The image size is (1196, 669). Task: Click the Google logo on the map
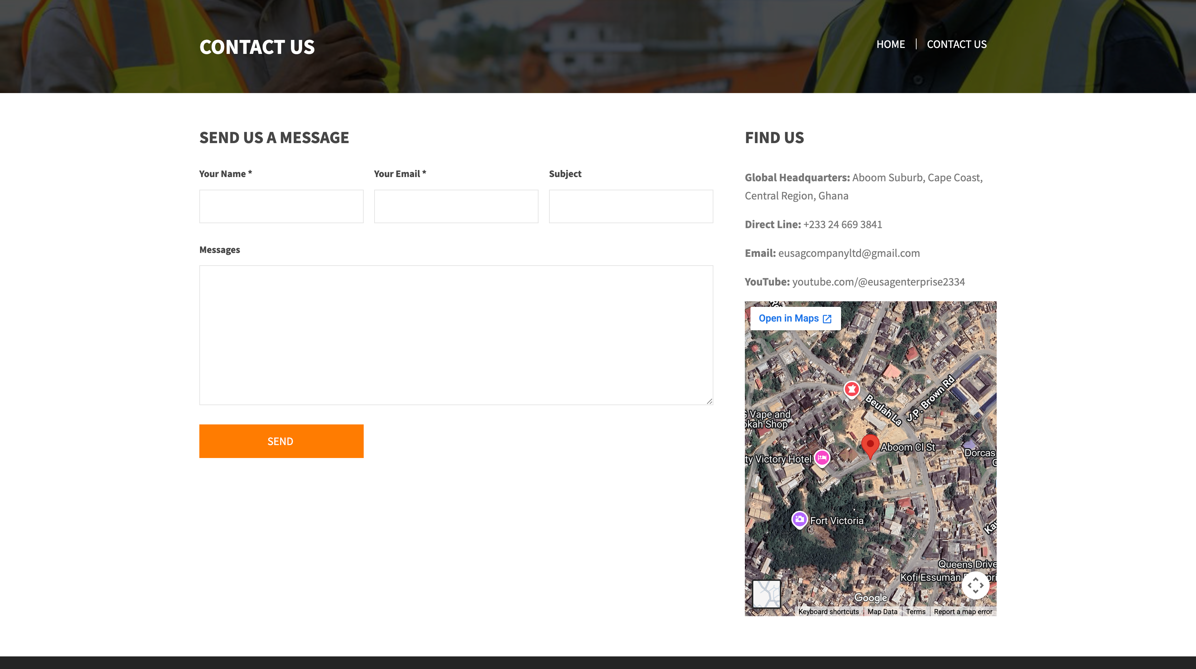[870, 598]
